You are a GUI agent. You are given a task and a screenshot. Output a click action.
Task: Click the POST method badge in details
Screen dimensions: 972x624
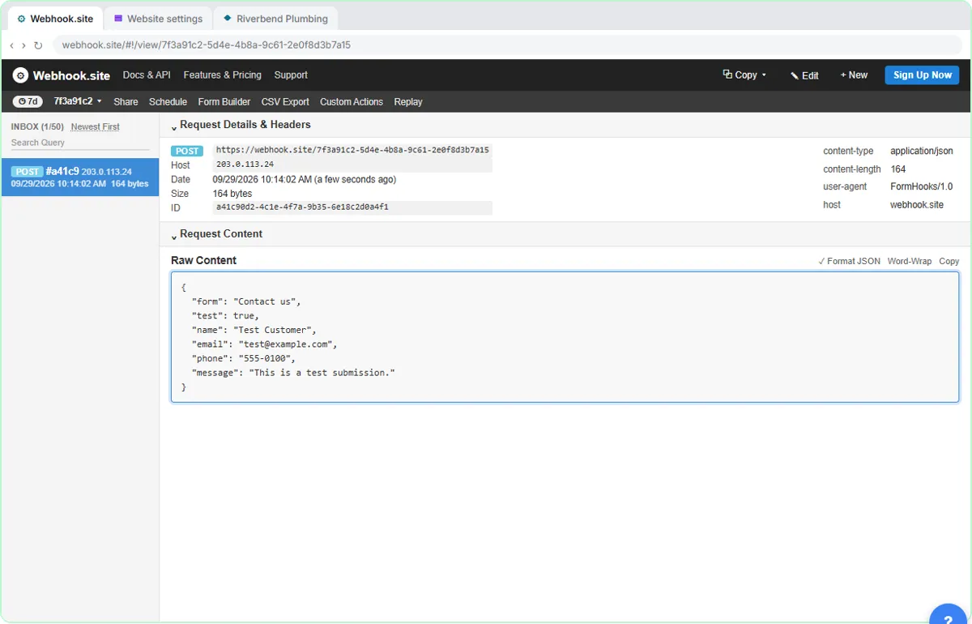pos(188,152)
